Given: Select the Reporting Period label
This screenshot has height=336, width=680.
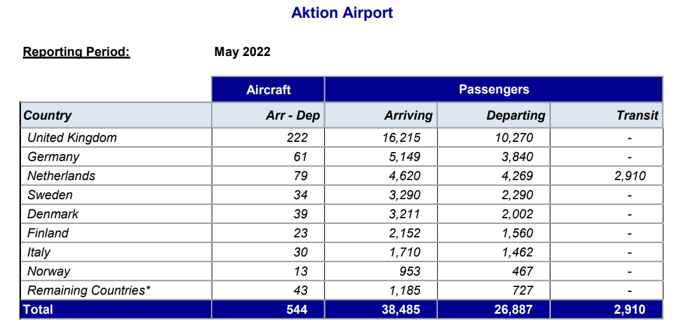Looking at the screenshot, I should point(76,52).
